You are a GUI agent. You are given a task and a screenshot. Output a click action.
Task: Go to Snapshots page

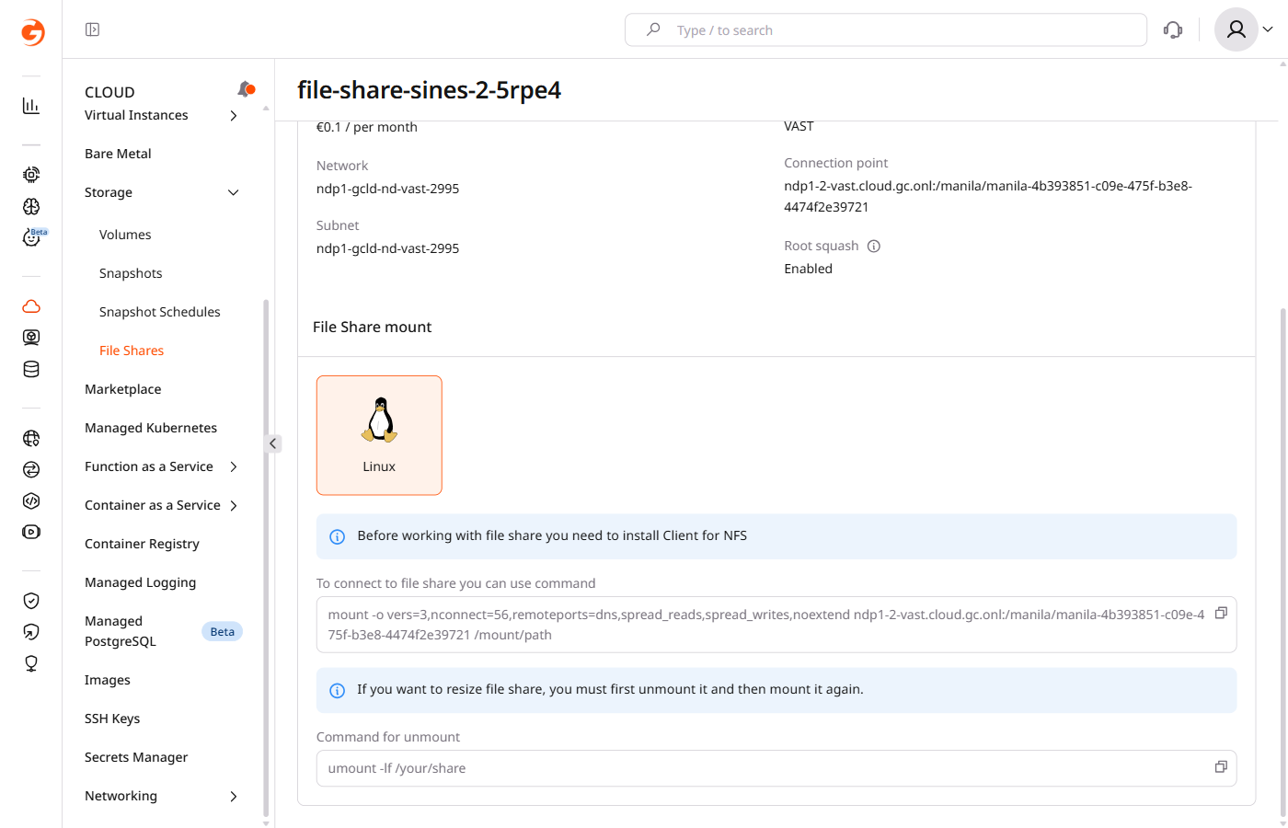(x=131, y=273)
